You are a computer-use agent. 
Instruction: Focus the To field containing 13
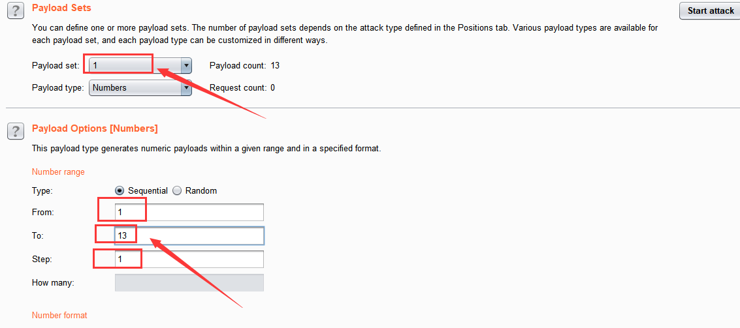[189, 235]
